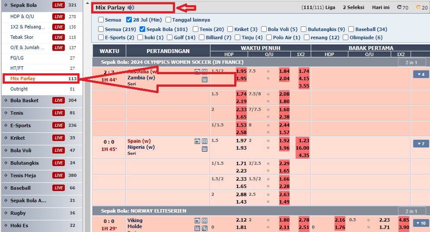430x232 pixels.
Task: Click the LIVE badge beside Kriket
Action: coord(59,138)
